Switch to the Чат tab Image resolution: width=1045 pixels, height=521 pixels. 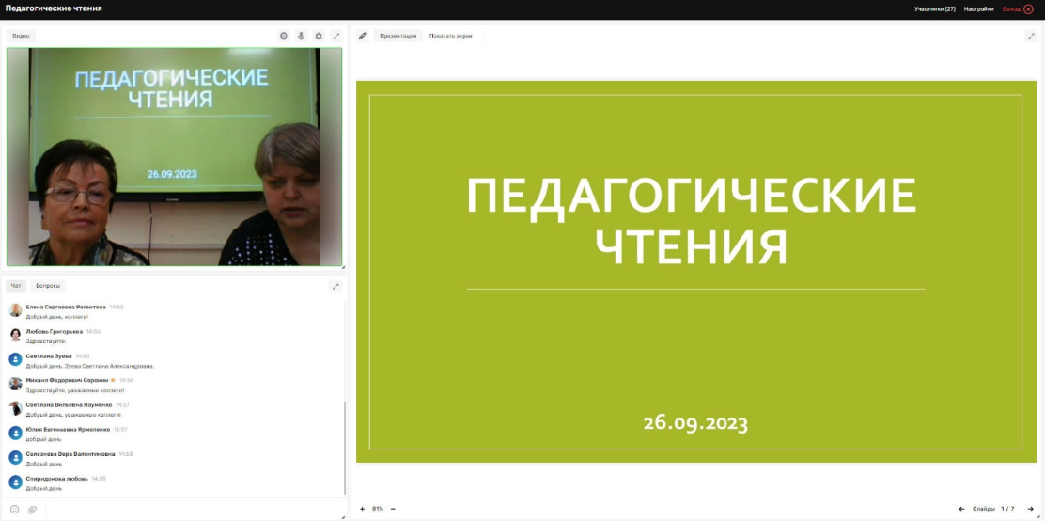coord(16,286)
